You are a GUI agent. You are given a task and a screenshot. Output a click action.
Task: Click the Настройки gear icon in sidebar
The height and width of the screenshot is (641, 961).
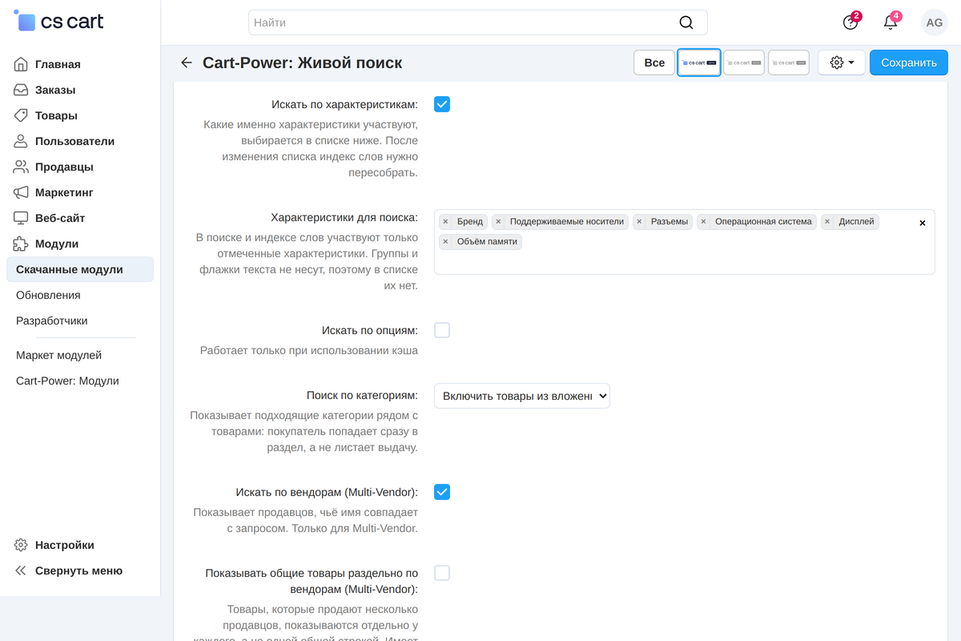(x=21, y=545)
